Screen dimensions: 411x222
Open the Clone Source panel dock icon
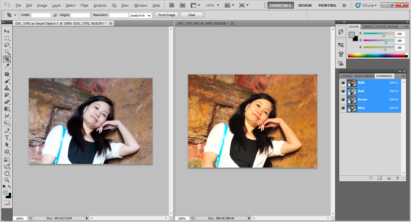click(x=341, y=63)
